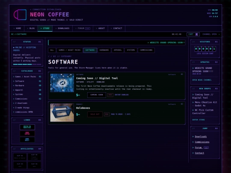Click 'commissions OPEN' in Catalogue
231x173 pixels.
23,112
